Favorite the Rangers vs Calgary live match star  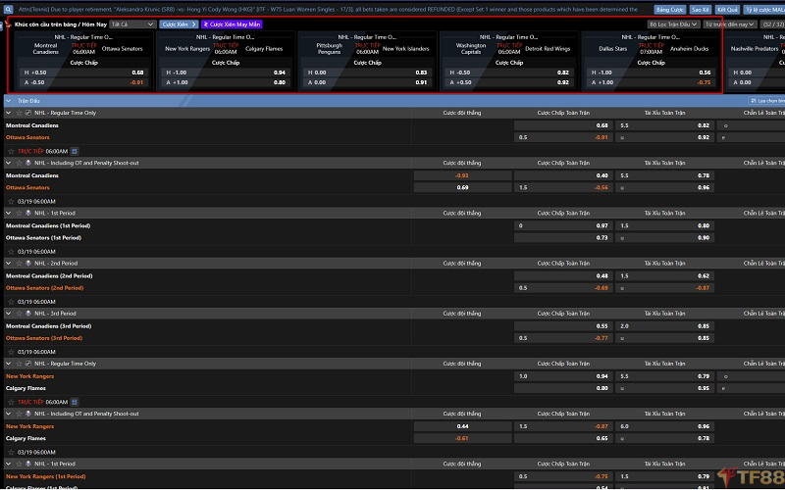coord(11,402)
